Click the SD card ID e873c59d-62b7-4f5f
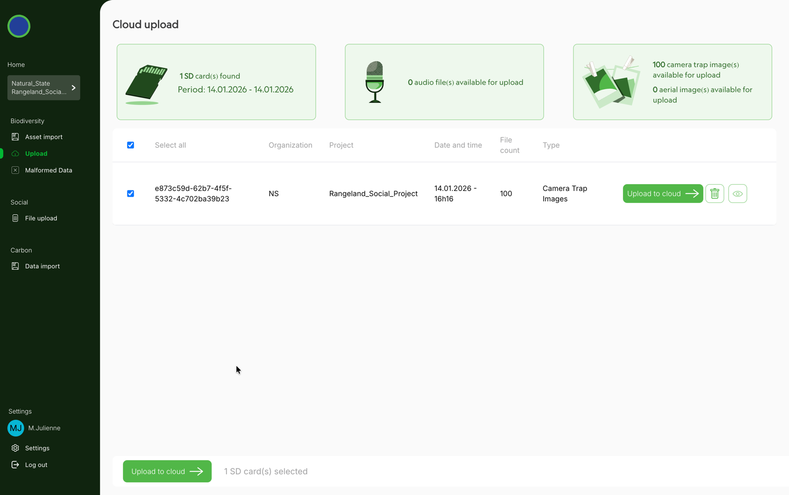 (x=193, y=194)
